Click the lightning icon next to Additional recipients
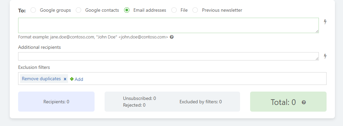This screenshot has height=126, width=343. 325,56
